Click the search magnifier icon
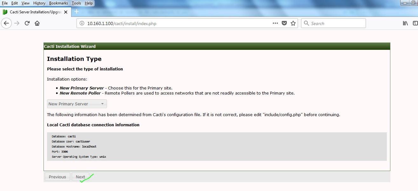Screen dimensions: 418x191 [306, 23]
